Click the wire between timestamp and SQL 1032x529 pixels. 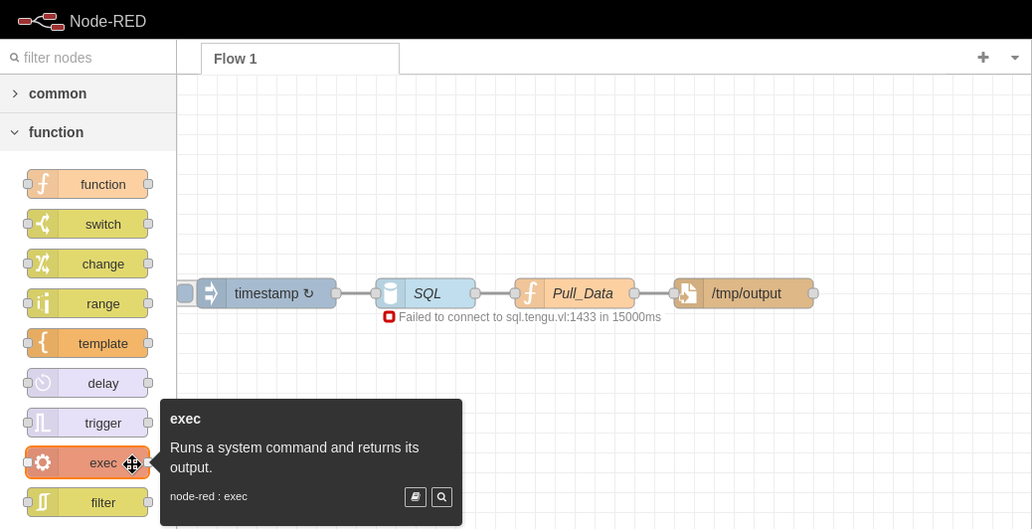[x=356, y=293]
